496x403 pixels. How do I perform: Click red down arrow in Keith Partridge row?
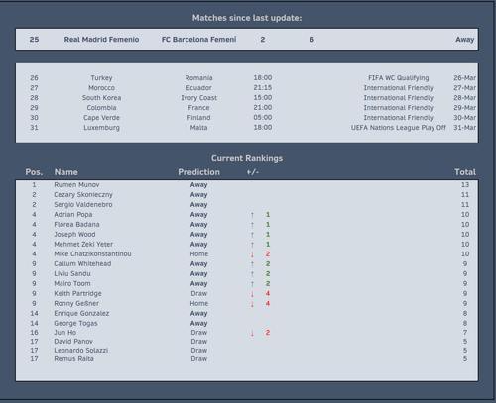252,294
